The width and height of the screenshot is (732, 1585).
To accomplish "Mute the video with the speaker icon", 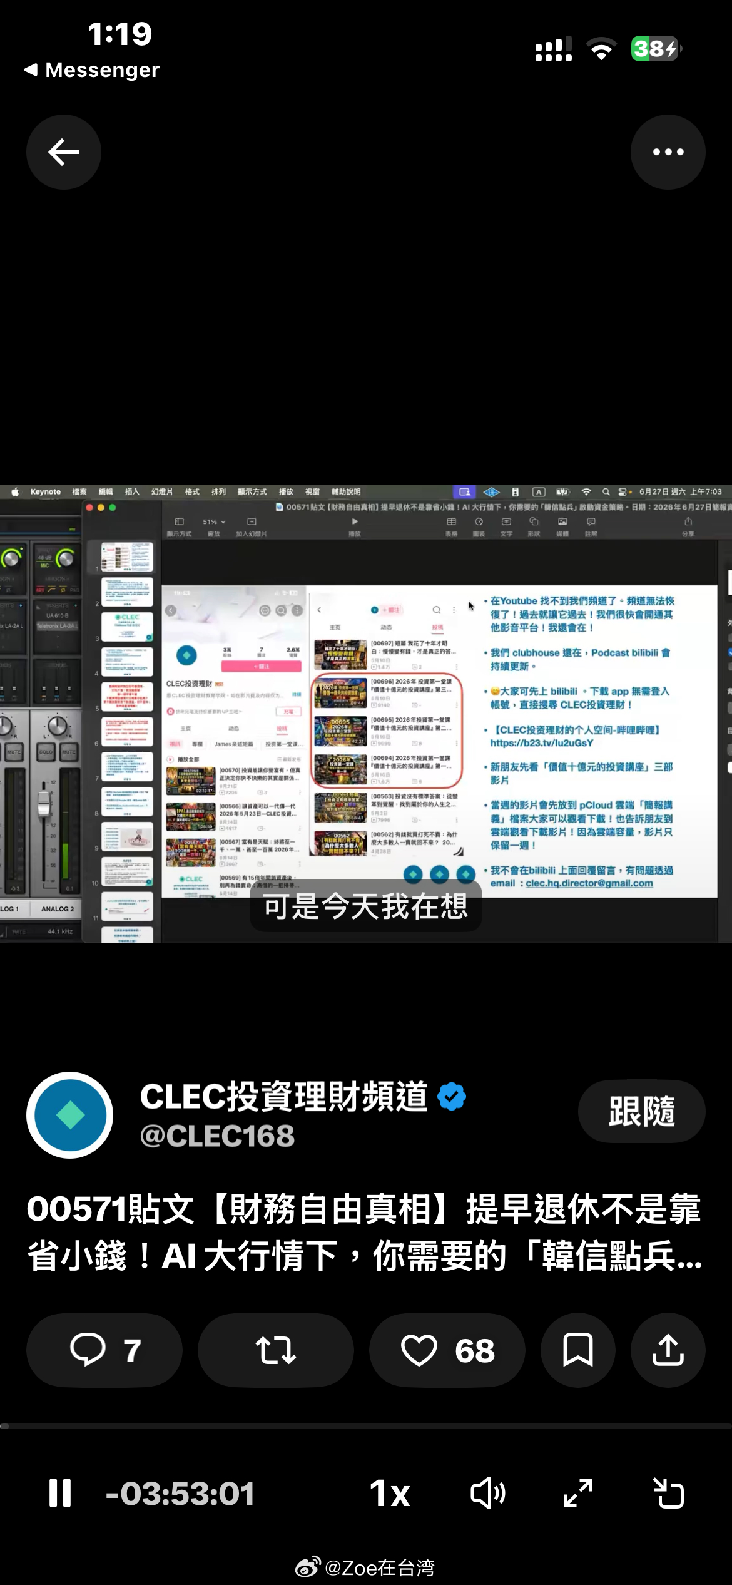I will (488, 1494).
